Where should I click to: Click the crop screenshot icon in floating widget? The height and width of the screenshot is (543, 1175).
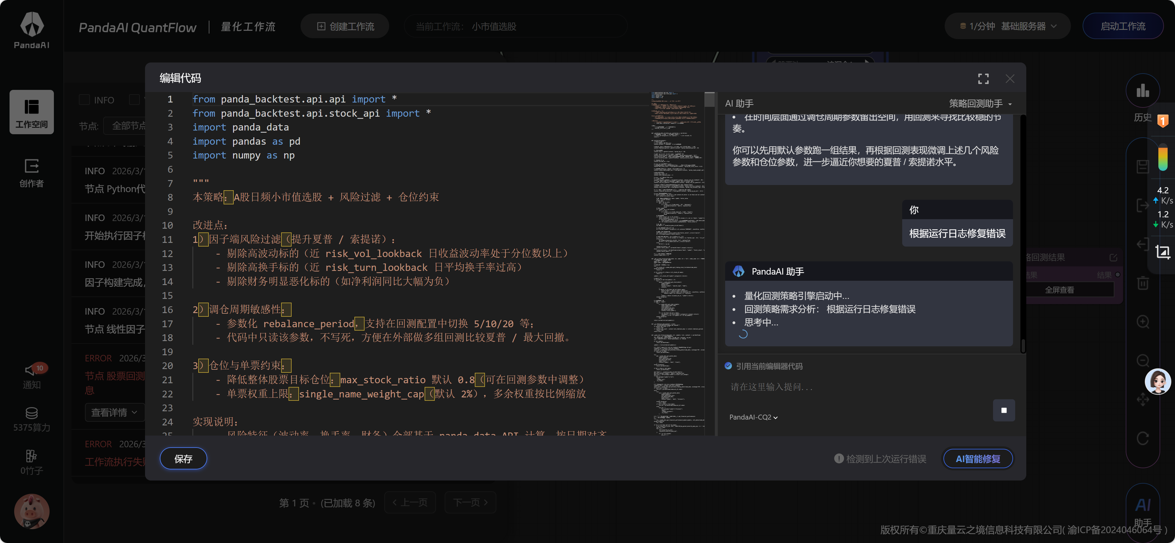[1162, 252]
